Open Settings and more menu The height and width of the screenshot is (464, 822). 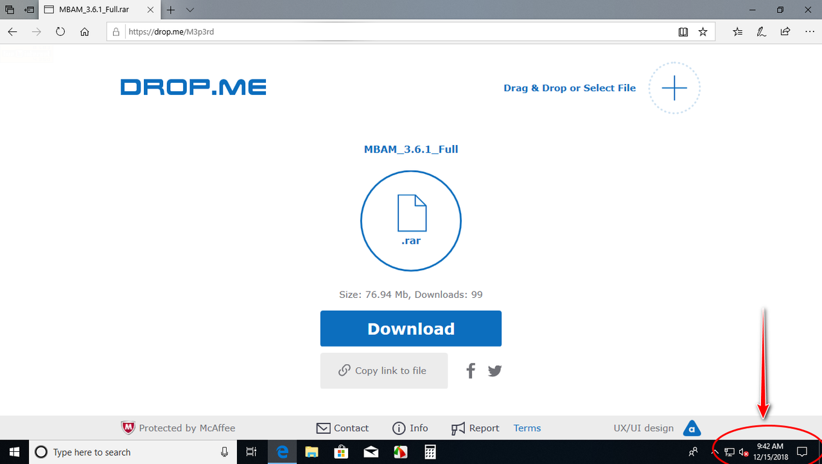click(x=809, y=31)
